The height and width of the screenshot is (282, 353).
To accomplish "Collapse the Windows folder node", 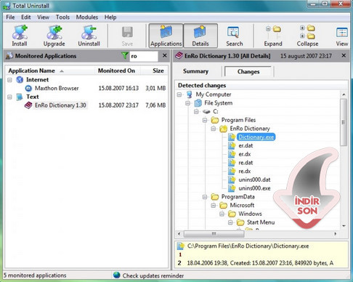I will tap(222, 214).
